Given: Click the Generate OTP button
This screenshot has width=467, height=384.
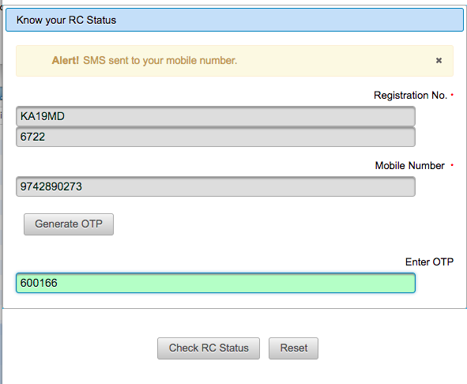Looking at the screenshot, I should click(69, 224).
